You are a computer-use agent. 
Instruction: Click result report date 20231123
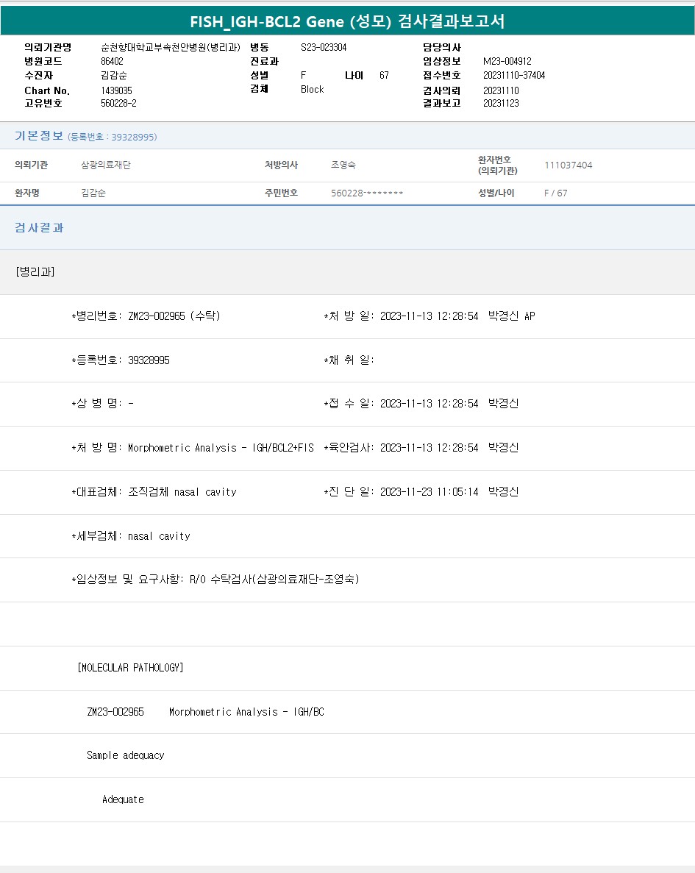pyautogui.click(x=501, y=104)
